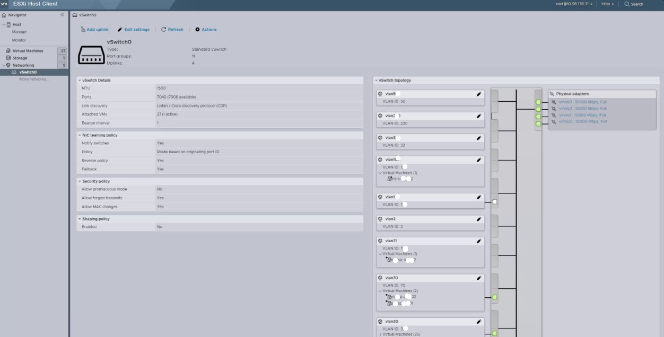Collapse the vSwitch Details section

click(80, 80)
